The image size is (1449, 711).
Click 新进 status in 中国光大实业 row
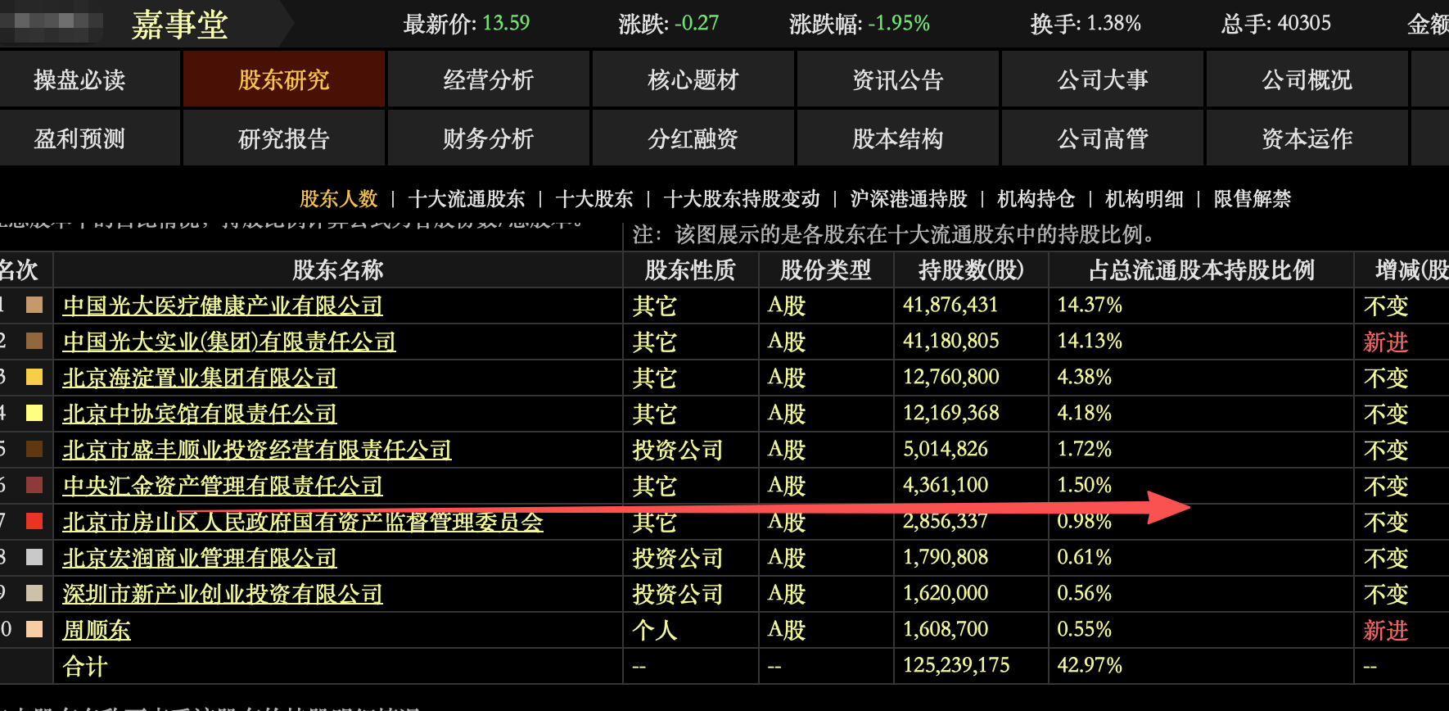click(1386, 342)
